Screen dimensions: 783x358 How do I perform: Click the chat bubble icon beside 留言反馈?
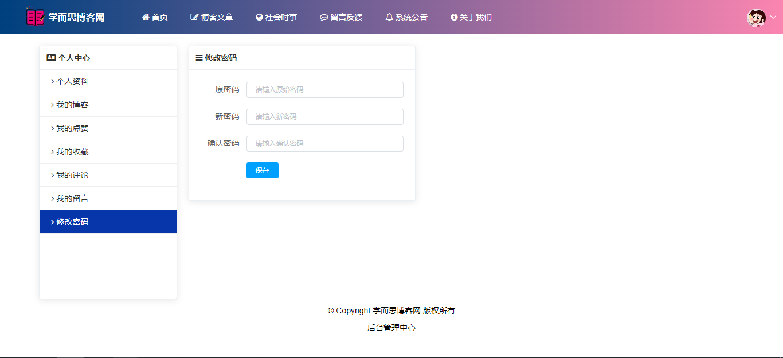pos(324,18)
